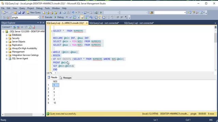Click the Disconnect icon in Object Explorer
Screen dimensions: 218x122
(x=18, y=27)
